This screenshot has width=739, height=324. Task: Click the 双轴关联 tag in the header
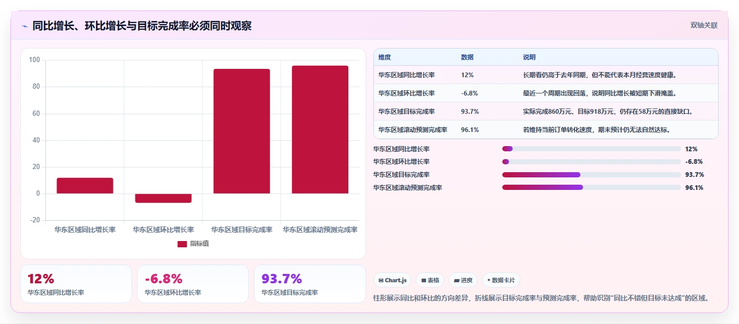tap(704, 25)
